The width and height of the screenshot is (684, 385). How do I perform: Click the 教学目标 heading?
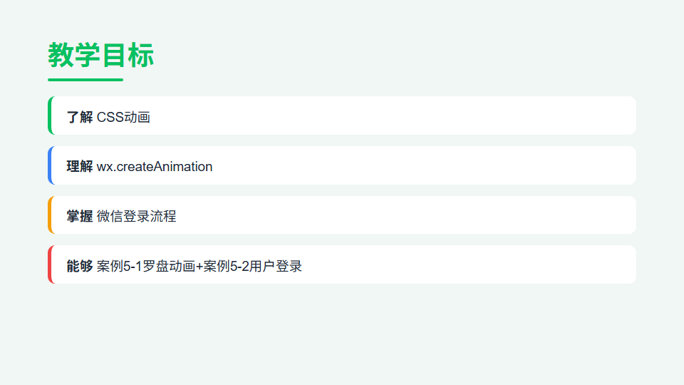click(100, 56)
